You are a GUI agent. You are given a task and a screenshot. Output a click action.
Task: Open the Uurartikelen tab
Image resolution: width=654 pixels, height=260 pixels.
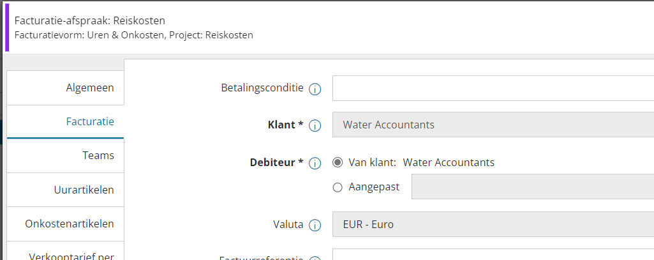(66, 190)
